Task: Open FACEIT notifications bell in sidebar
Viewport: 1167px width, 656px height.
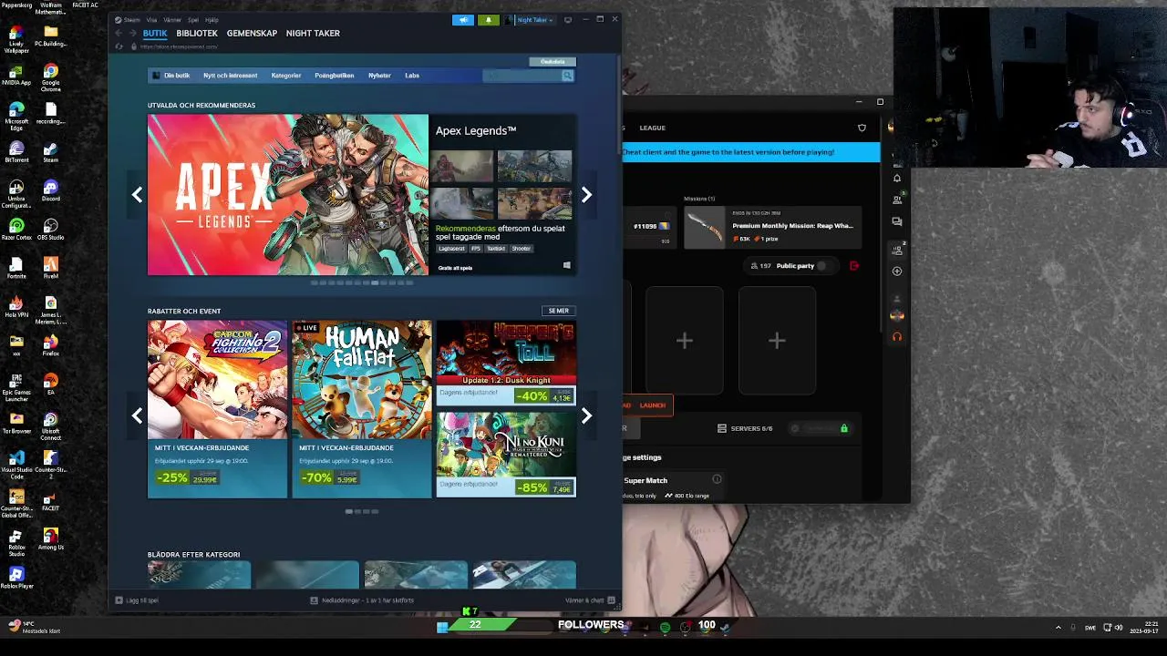Action: pyautogui.click(x=897, y=178)
